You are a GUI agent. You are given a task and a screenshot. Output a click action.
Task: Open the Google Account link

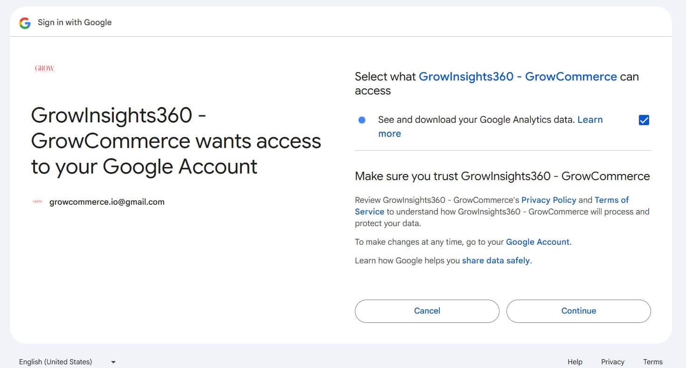(x=538, y=242)
